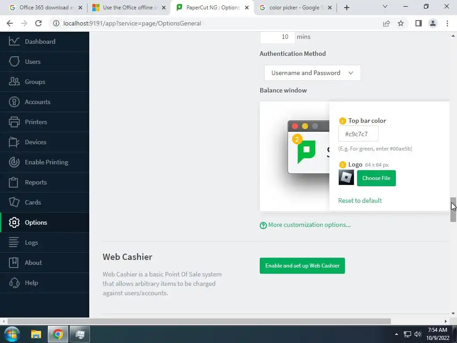Screen dimensions: 457x343
Task: Click the Choose File button
Action: click(x=376, y=178)
